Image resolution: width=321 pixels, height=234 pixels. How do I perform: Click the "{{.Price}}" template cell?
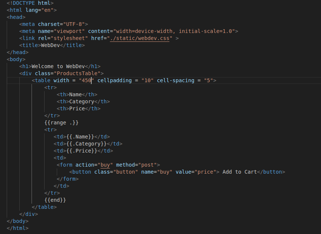click(82, 151)
